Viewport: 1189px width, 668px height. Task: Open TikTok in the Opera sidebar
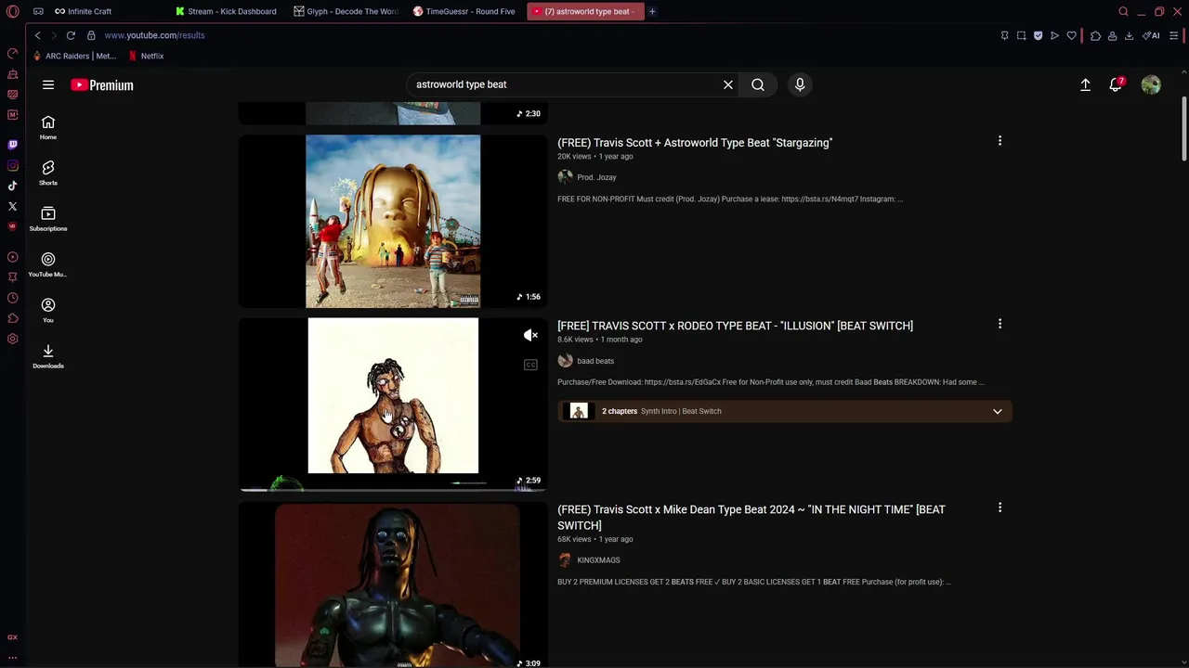pyautogui.click(x=12, y=186)
